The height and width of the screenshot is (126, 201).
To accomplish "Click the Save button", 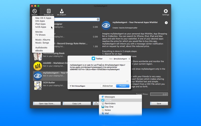I will (x=159, y=104).
